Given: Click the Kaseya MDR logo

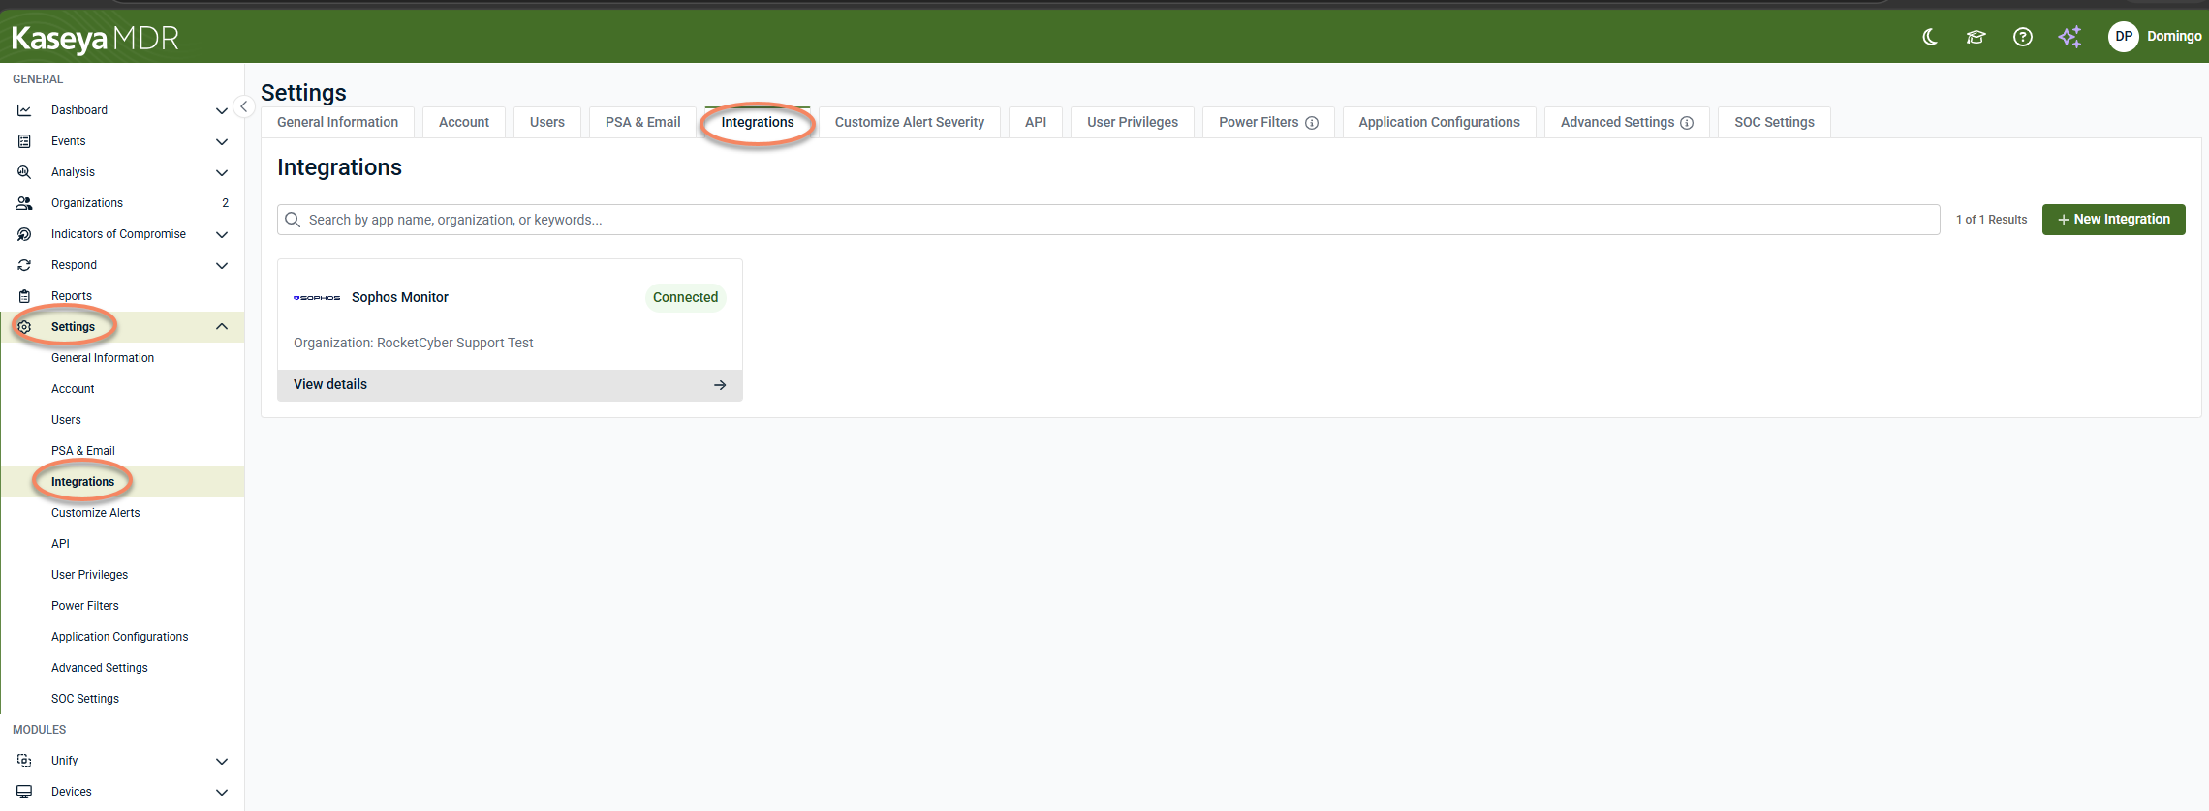Looking at the screenshot, I should (x=95, y=39).
